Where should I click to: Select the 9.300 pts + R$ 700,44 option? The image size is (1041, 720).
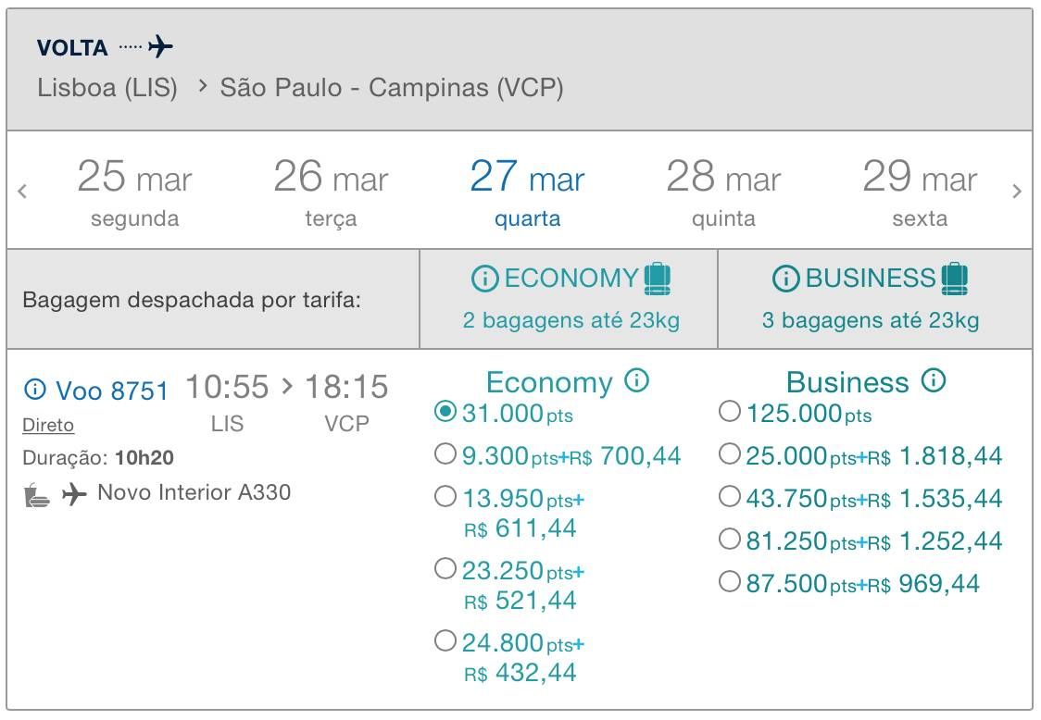(445, 454)
